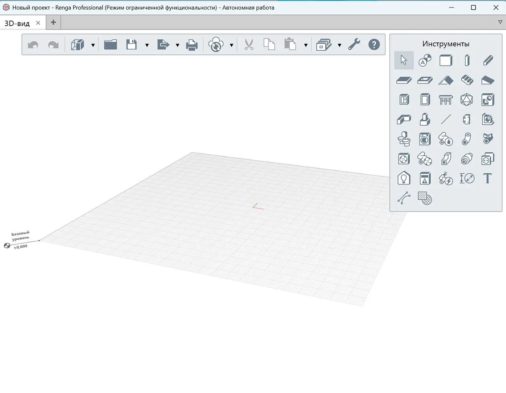Select the Wall tool

point(446,60)
